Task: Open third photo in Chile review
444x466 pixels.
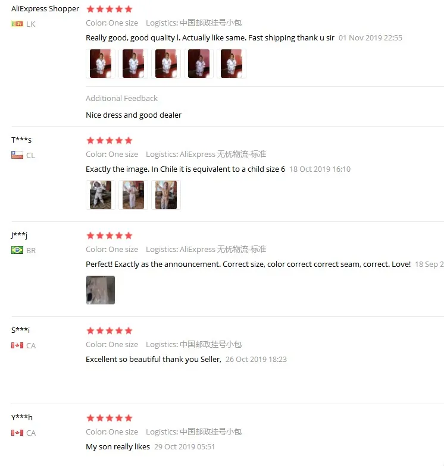Action: pos(166,195)
